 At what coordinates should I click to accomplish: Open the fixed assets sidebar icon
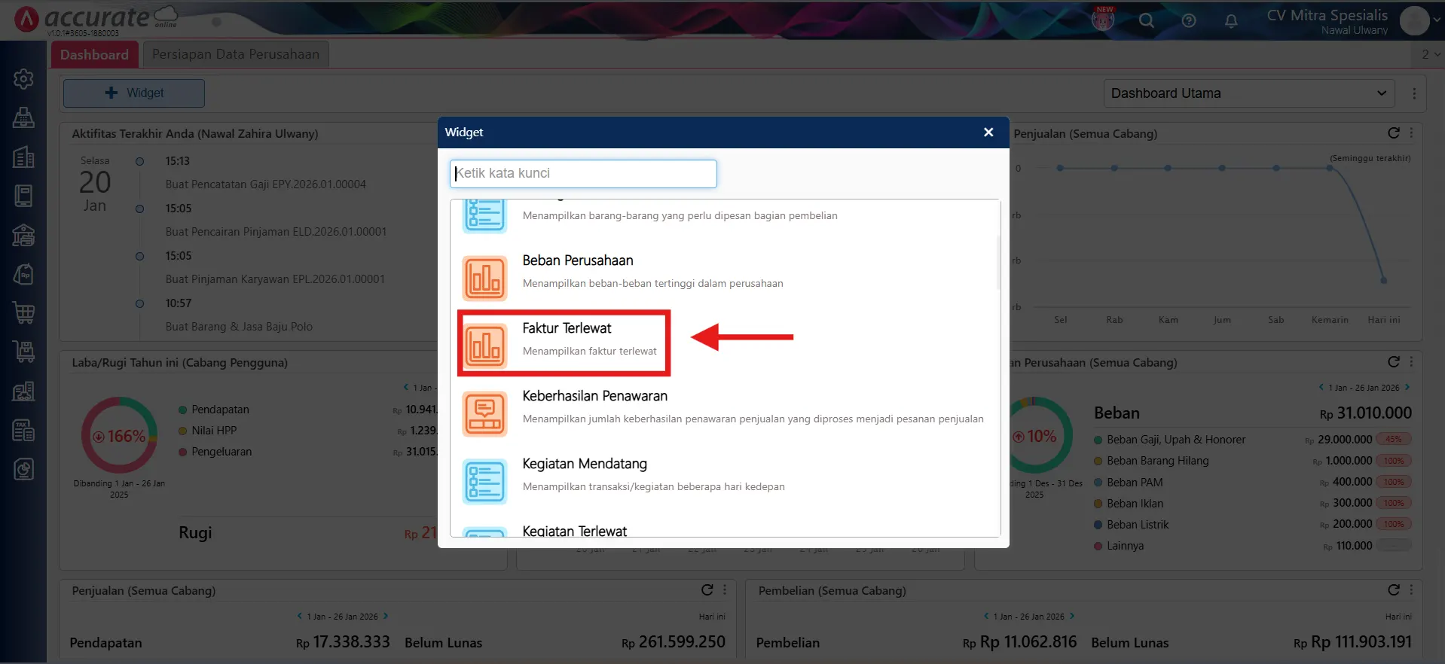click(x=23, y=391)
